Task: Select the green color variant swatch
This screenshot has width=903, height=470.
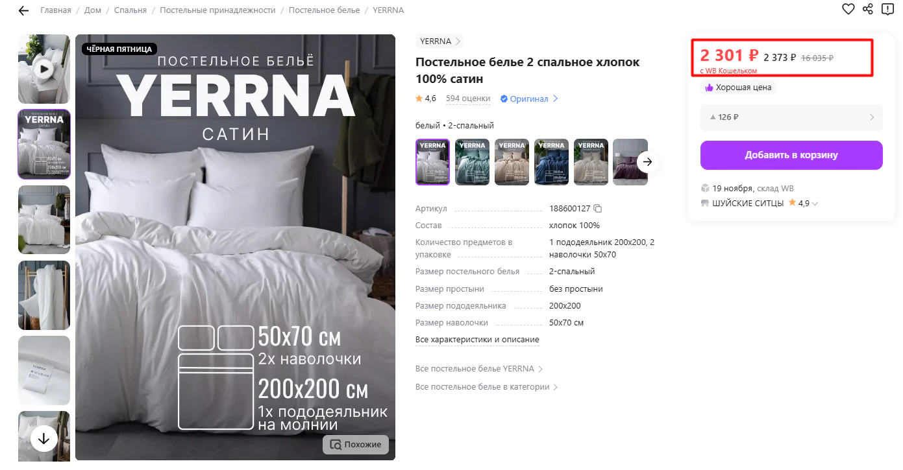Action: [x=472, y=162]
